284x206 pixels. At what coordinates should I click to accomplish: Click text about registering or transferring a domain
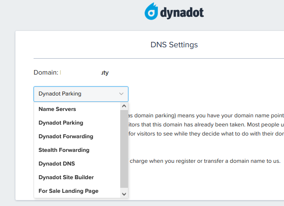[206, 161]
